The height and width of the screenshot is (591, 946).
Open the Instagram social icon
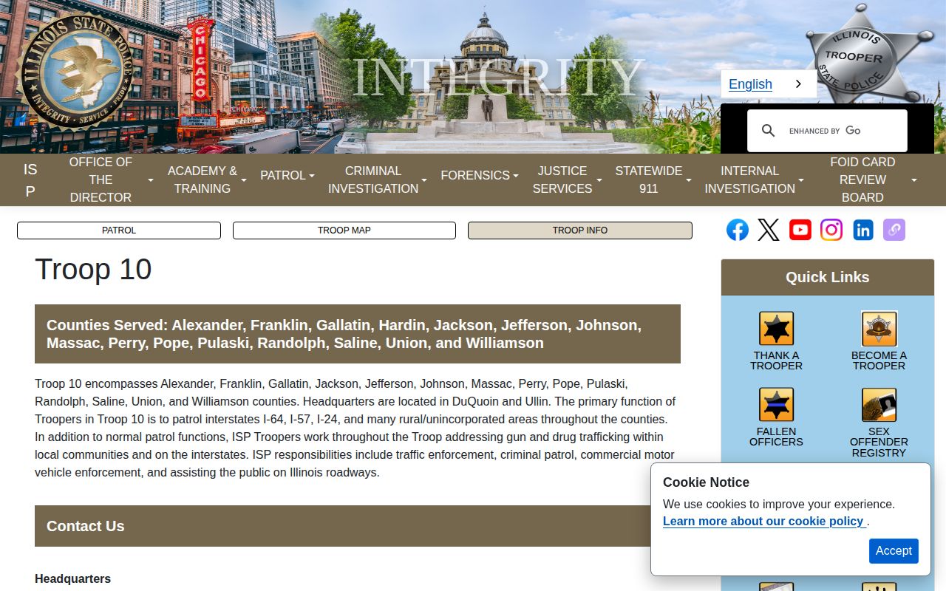click(831, 230)
